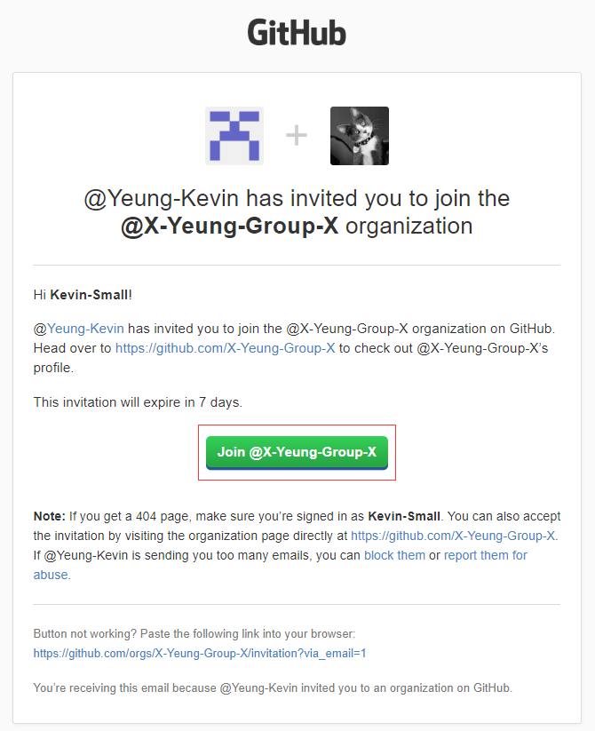Open the invitation?via_email=1 fallback link
This screenshot has height=731, width=595.
pyautogui.click(x=200, y=653)
